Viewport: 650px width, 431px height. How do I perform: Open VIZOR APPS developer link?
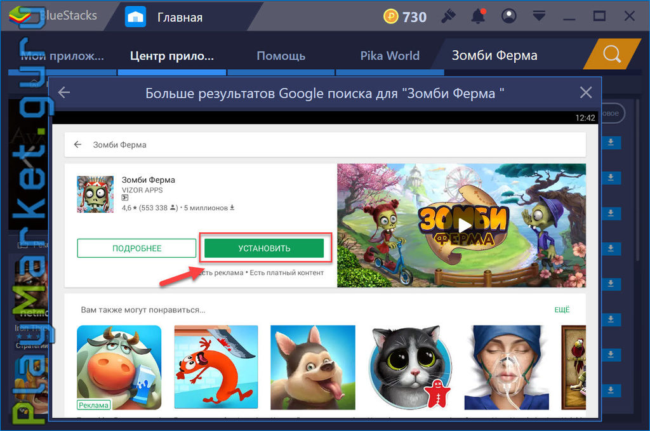pyautogui.click(x=142, y=190)
